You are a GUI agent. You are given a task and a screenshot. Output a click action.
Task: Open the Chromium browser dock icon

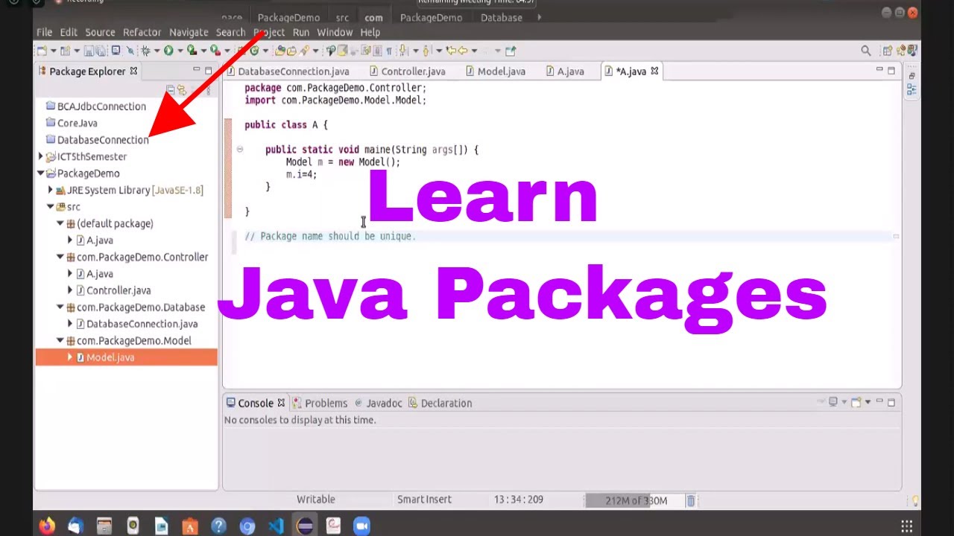click(247, 526)
